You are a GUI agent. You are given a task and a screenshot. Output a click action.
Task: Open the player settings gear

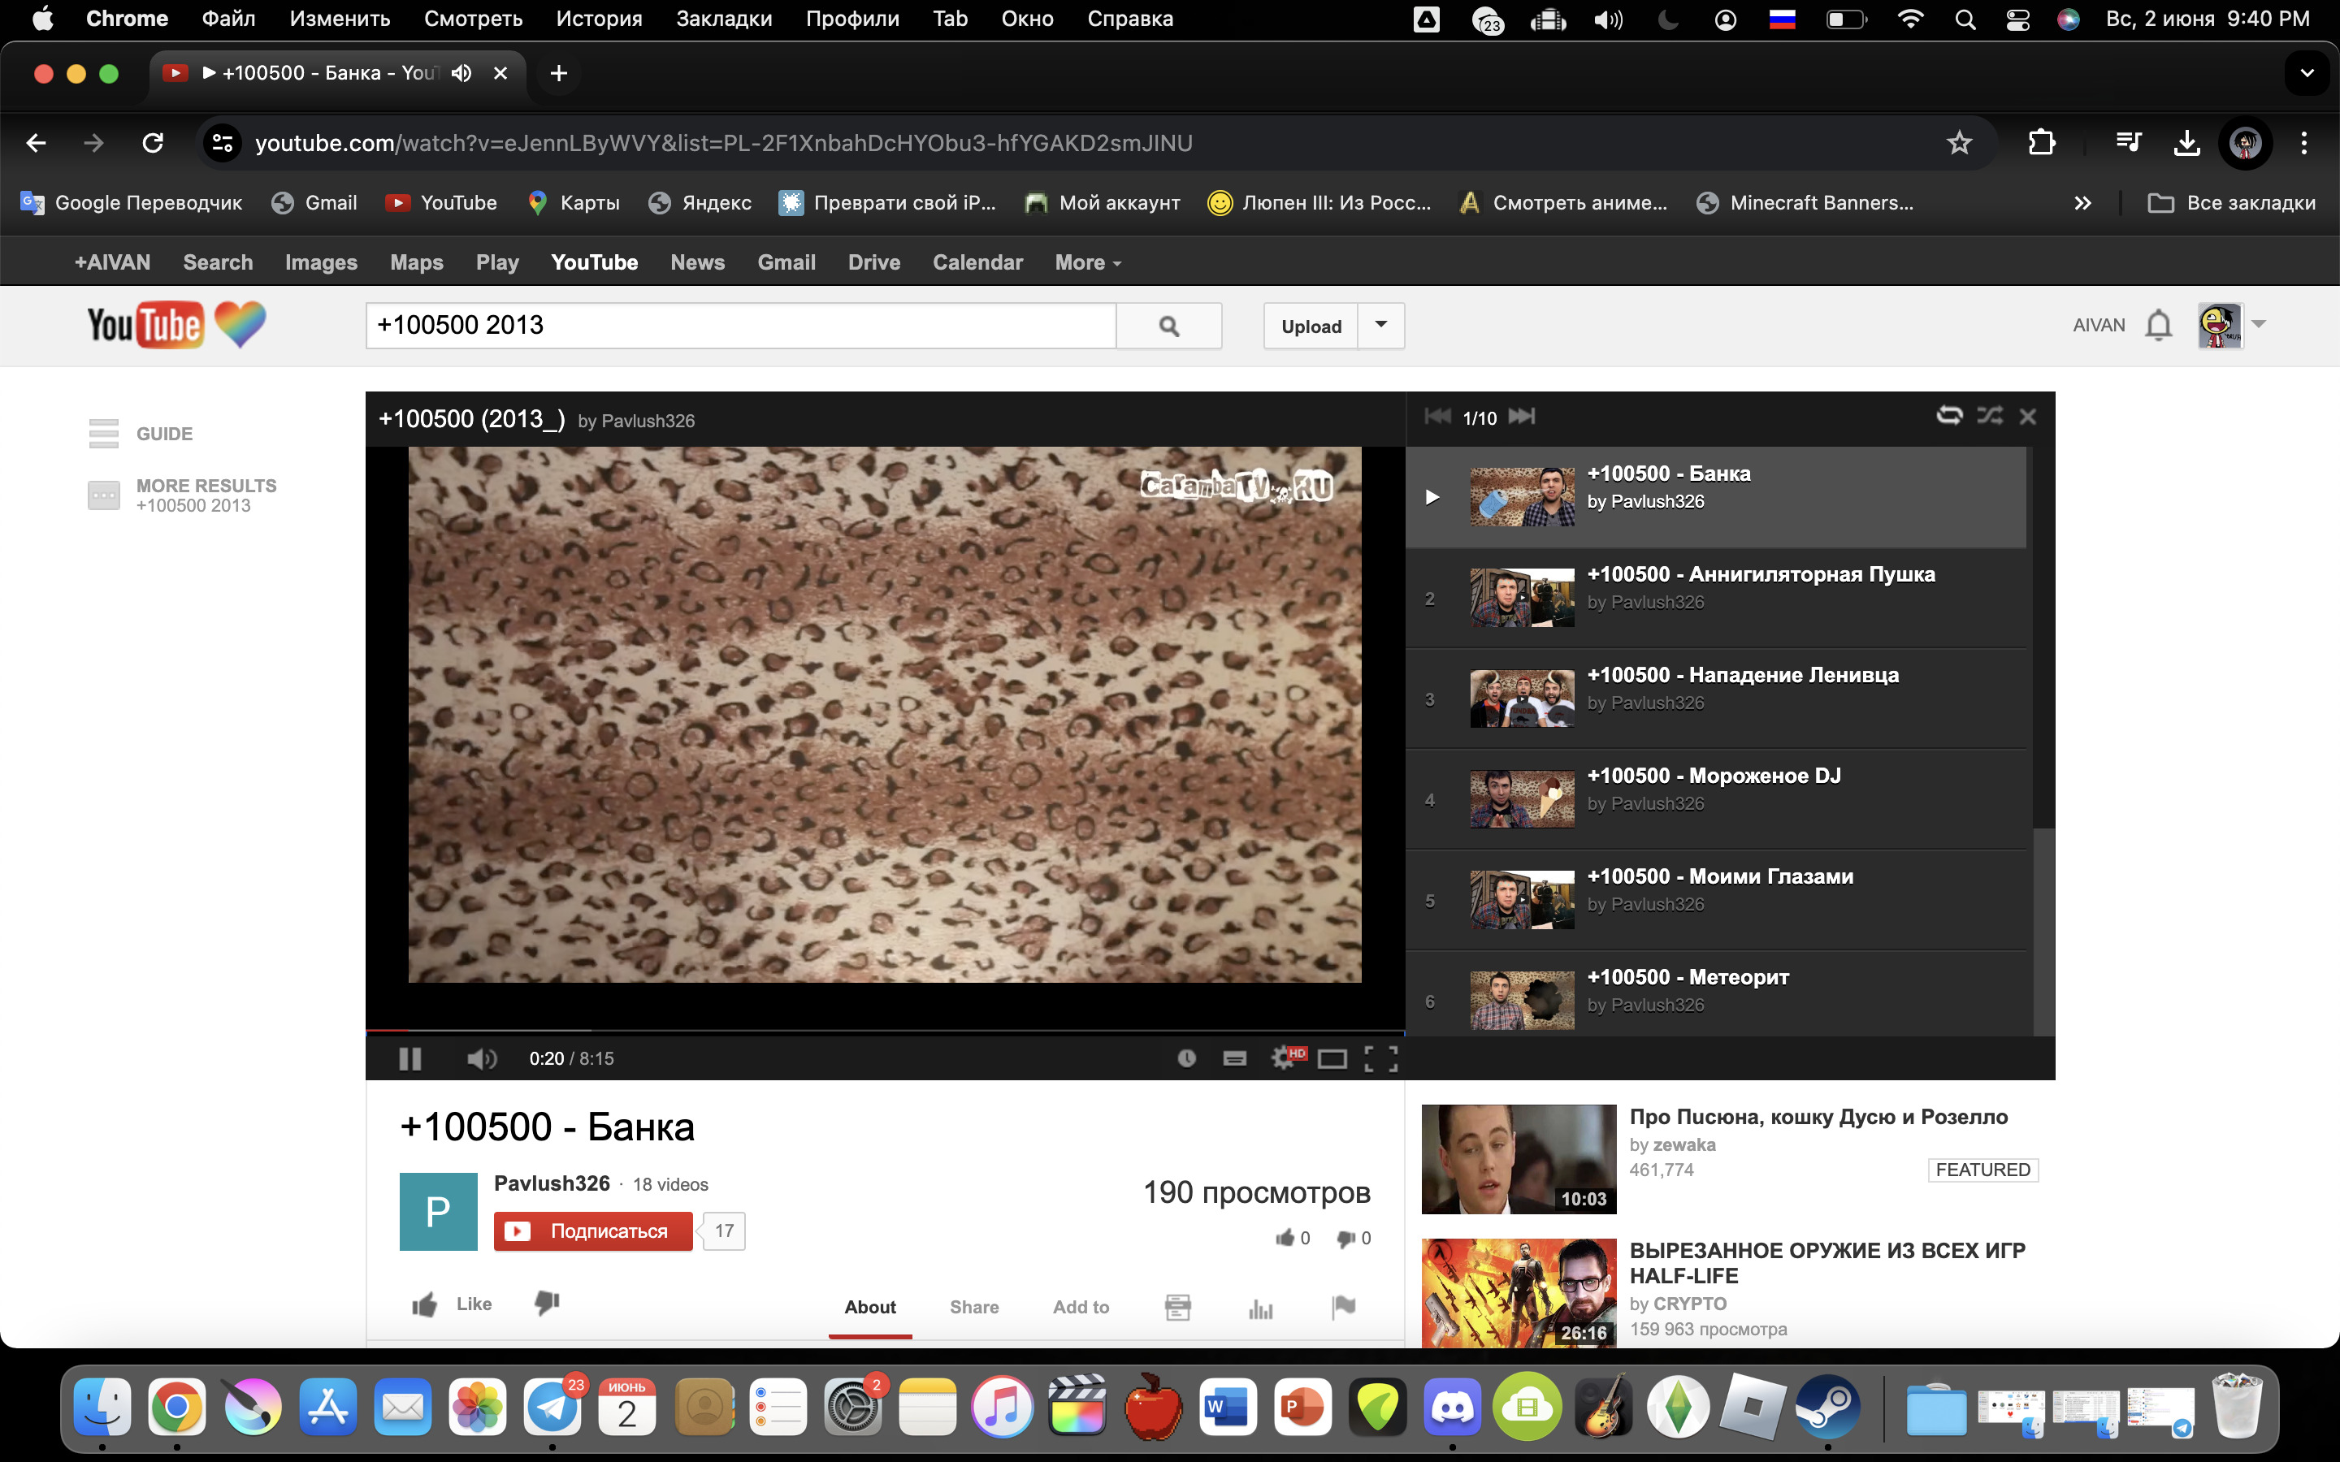[1284, 1058]
